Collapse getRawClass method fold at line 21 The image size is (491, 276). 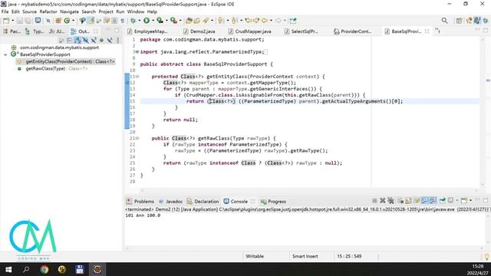coord(137,138)
